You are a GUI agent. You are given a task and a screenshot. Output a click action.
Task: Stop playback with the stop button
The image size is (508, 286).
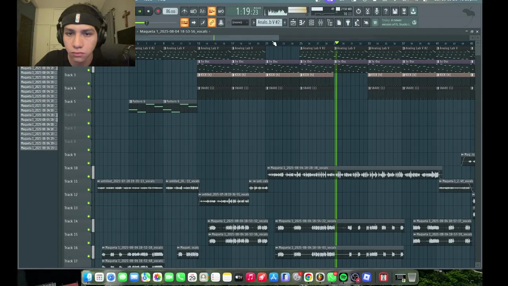click(148, 11)
